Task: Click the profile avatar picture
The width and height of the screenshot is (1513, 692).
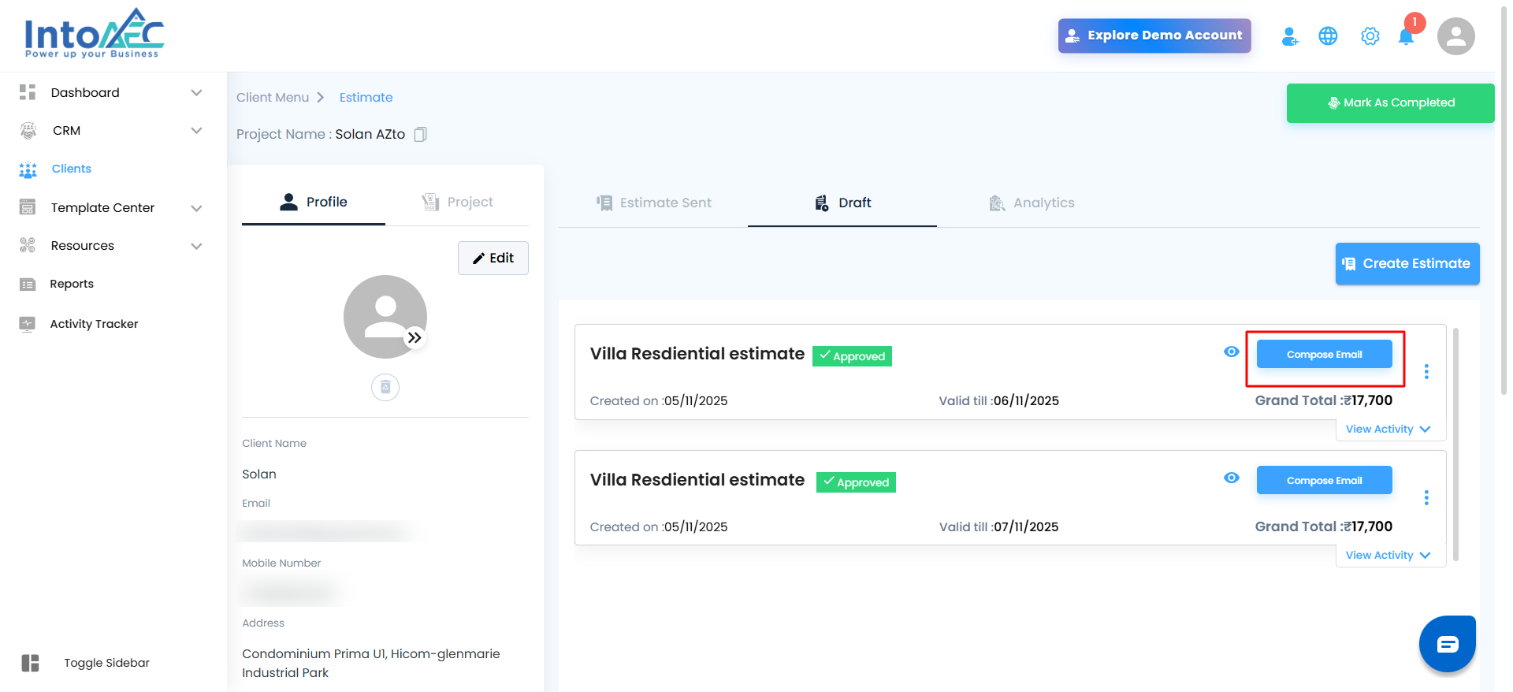Action: pyautogui.click(x=385, y=317)
